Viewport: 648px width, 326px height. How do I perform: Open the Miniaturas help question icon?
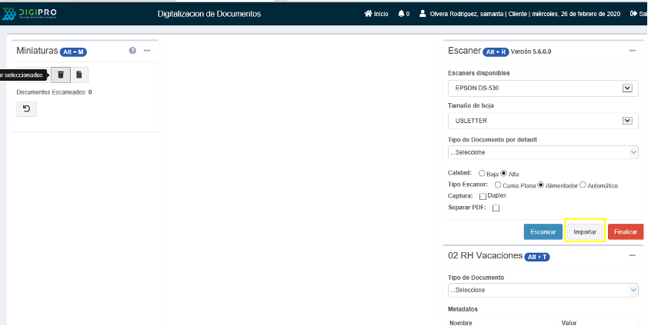(132, 51)
